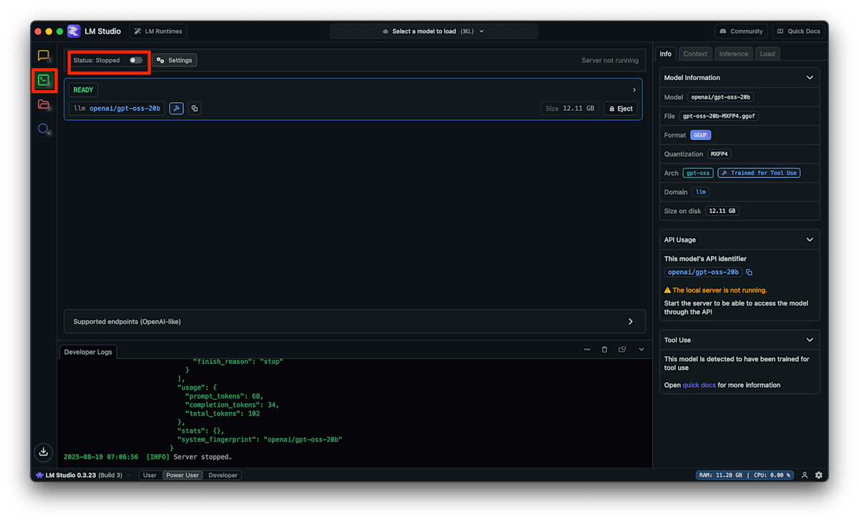Switch to Power User mode
This screenshot has height=522, width=859.
182,475
